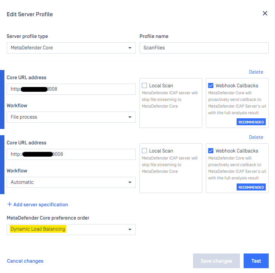Delete the second server specification
This screenshot has height=273, width=275.
point(256,137)
